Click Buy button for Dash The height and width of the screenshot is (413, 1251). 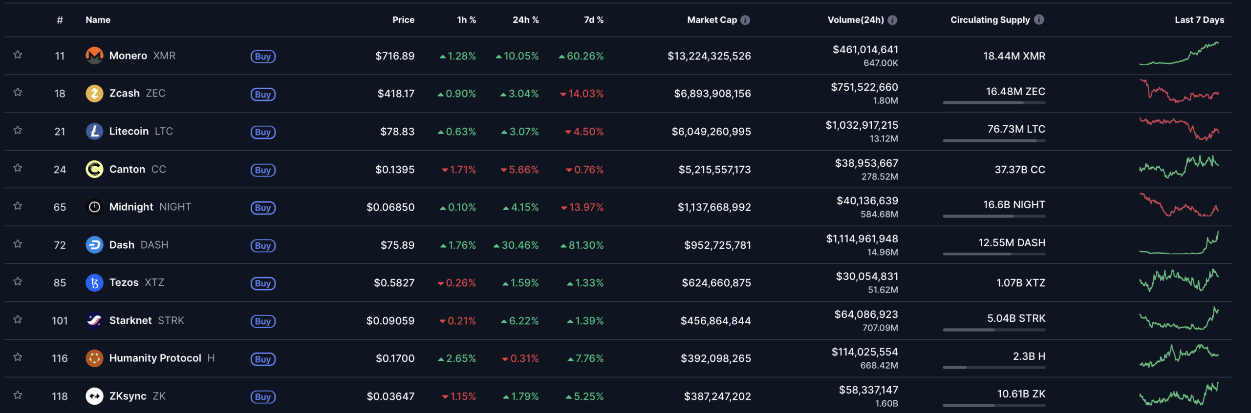point(263,246)
